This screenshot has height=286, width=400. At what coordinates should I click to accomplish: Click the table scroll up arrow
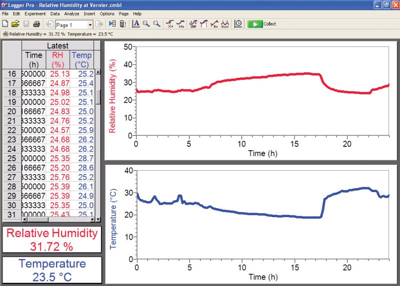[x=98, y=72]
